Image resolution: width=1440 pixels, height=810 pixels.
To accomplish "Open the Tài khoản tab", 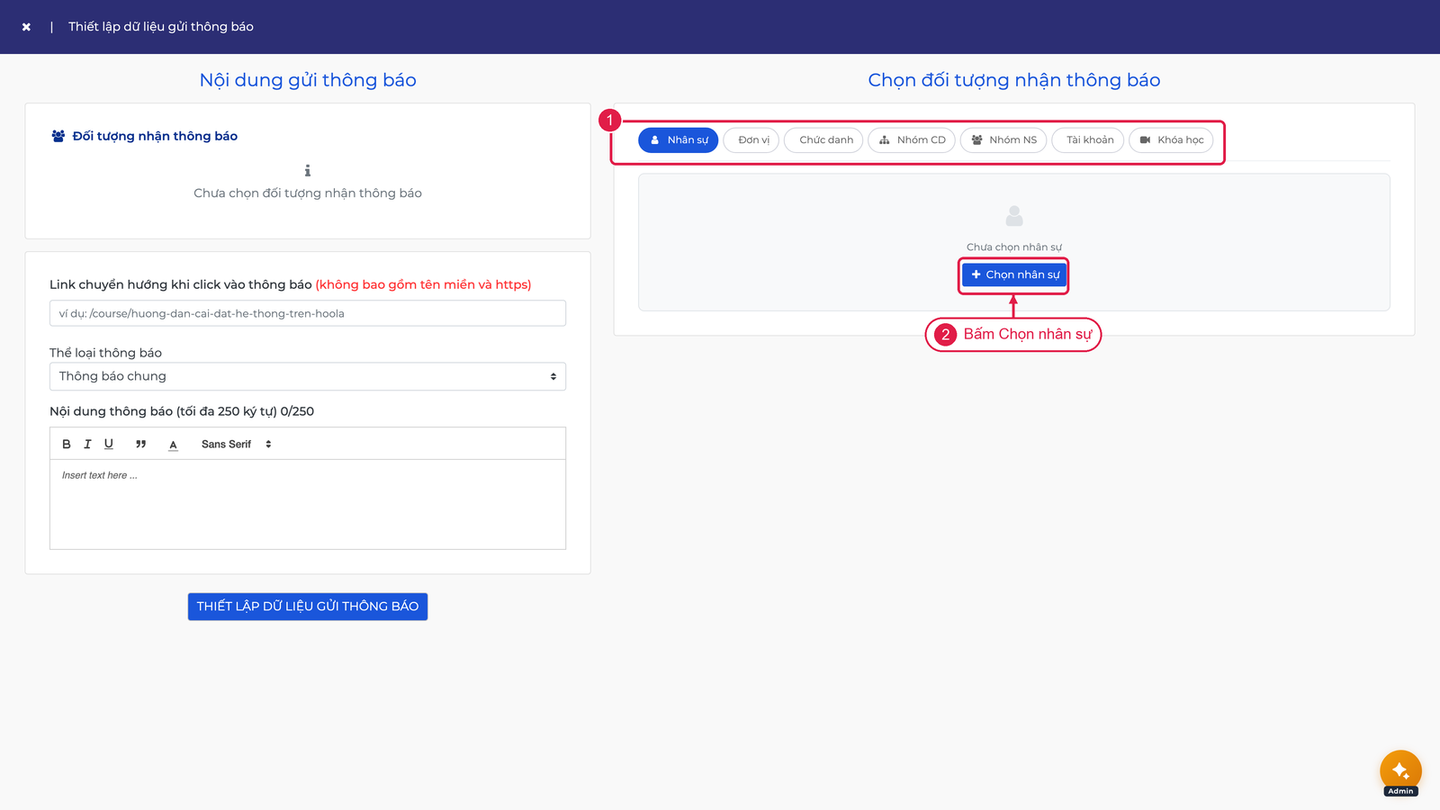I will click(1088, 140).
